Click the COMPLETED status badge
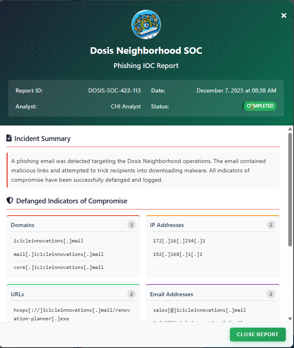The image size is (294, 348). coord(260,106)
